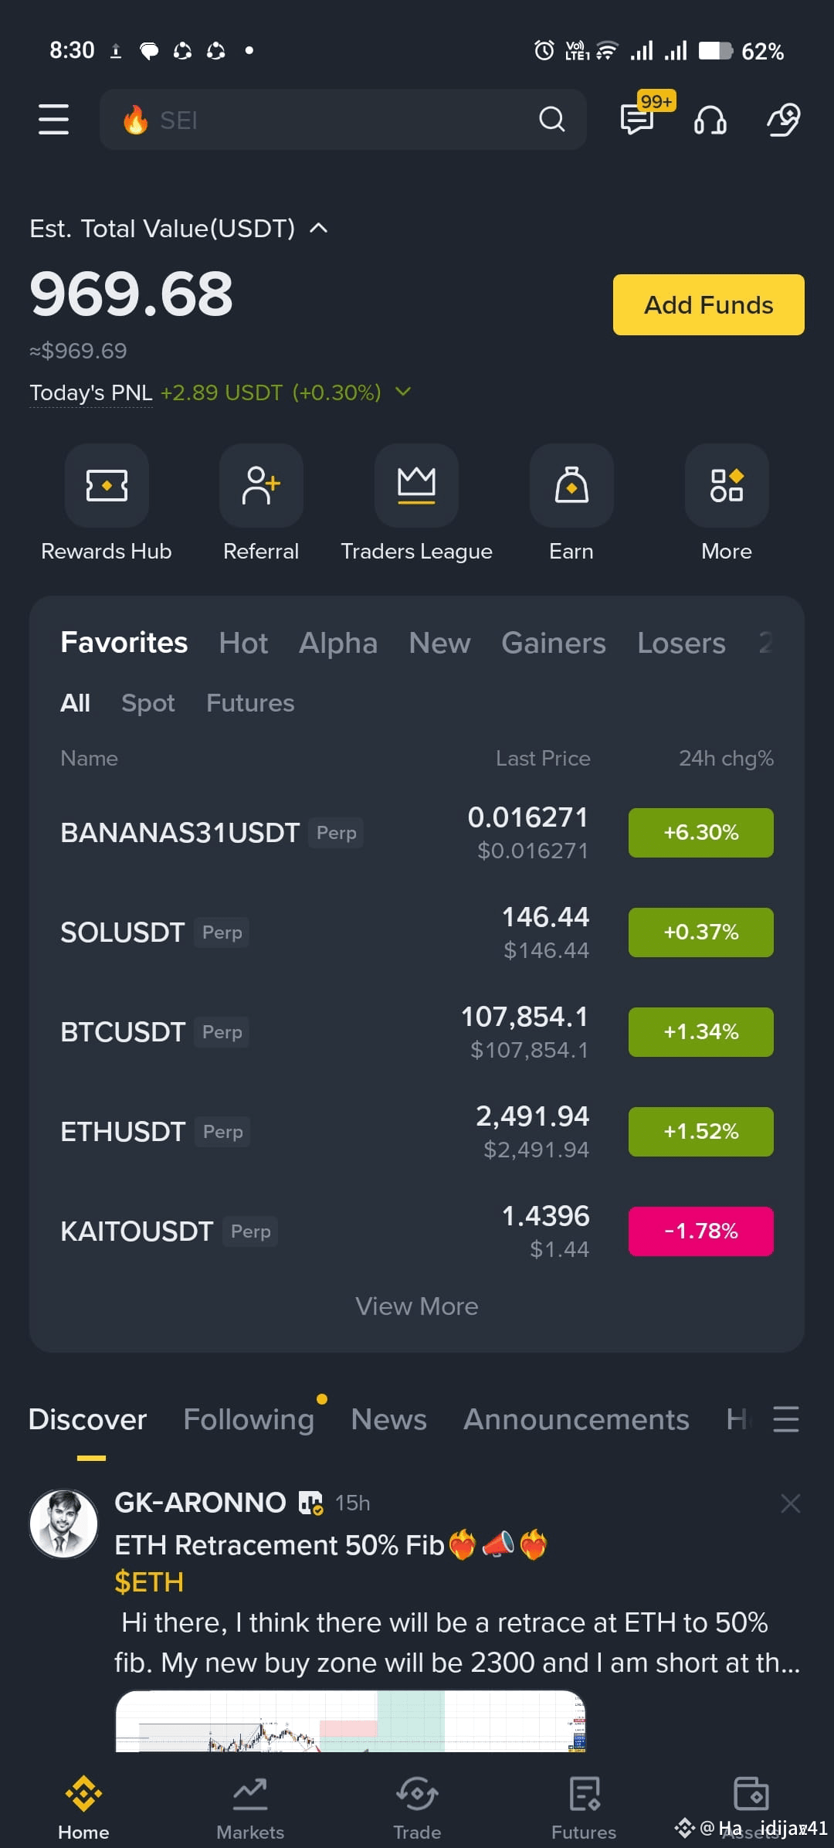The width and height of the screenshot is (834, 1848).
Task: Go to Markets in the bottom navigation
Action: point(250,1809)
